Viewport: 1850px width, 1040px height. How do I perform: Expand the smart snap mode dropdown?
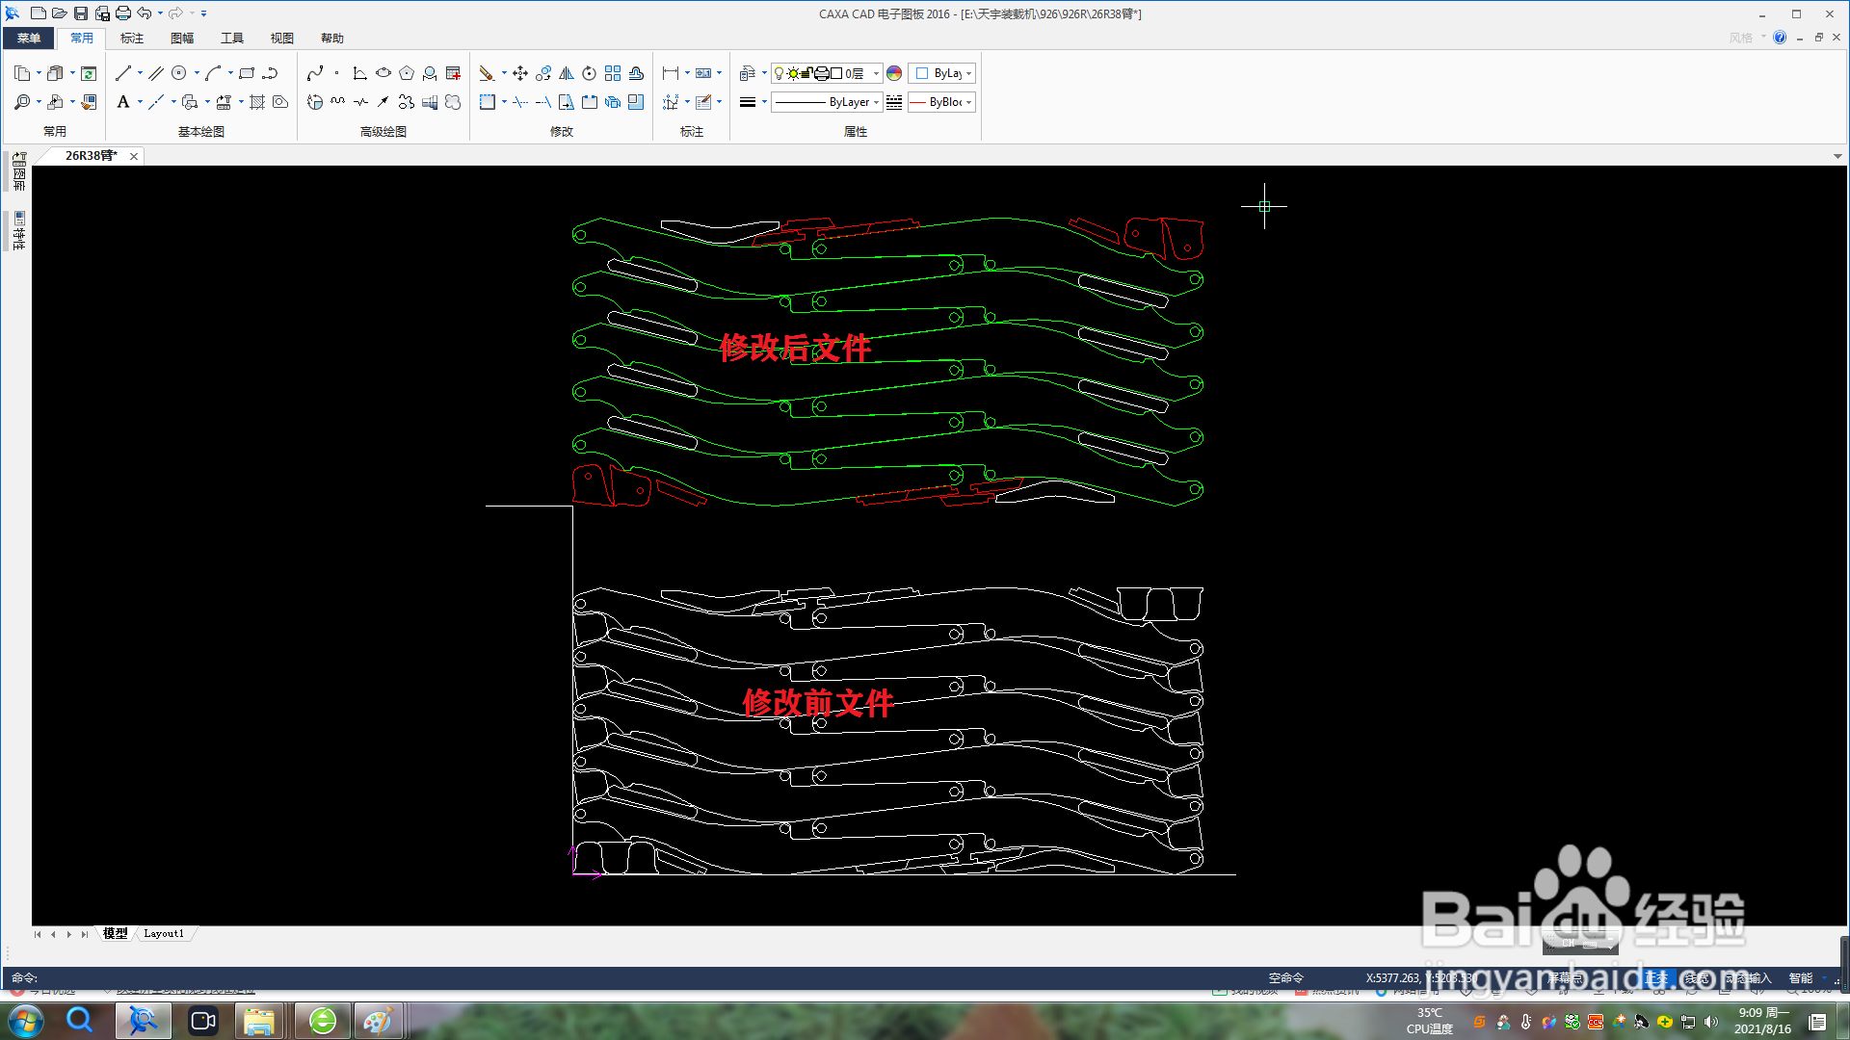click(x=1824, y=978)
